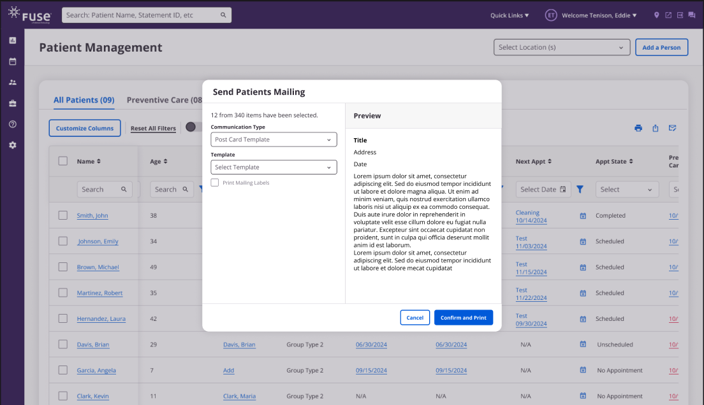Viewport: 704px width, 405px height.
Task: Click the Next Appt filter funnel icon
Action: (x=580, y=189)
